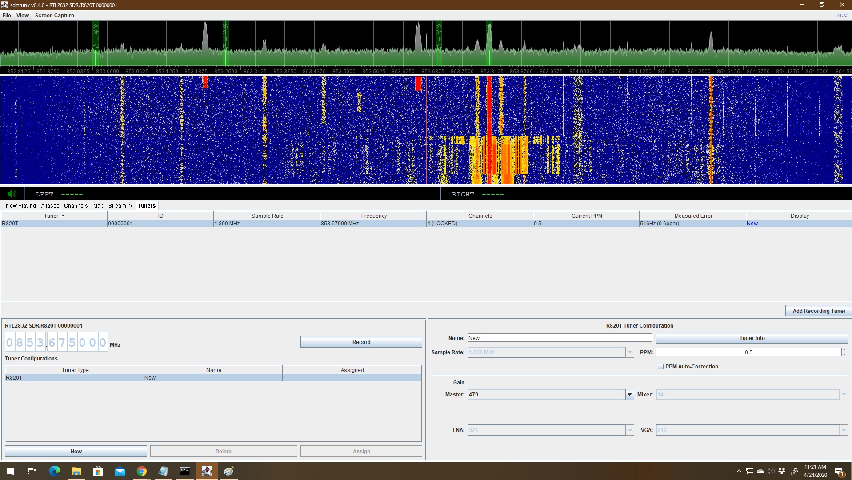The width and height of the screenshot is (852, 480).
Task: Click the Dropbox icon in the system tray
Action: (782, 471)
